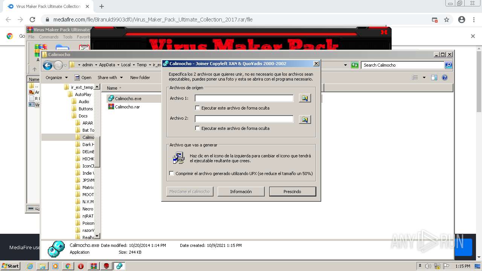The height and width of the screenshot is (271, 482).
Task: Show hidden tray icons arrow
Action: [420, 266]
